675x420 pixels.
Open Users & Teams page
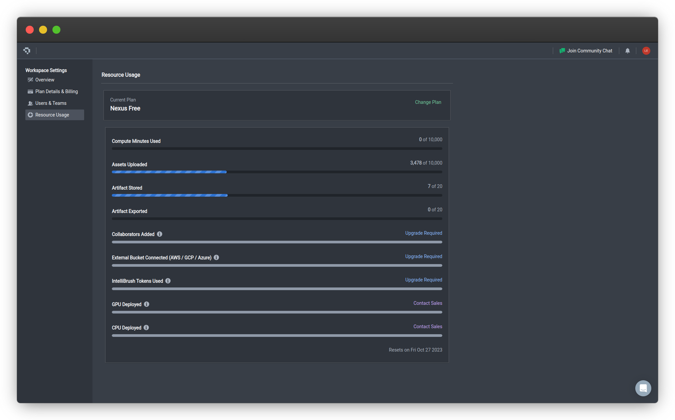coord(55,103)
